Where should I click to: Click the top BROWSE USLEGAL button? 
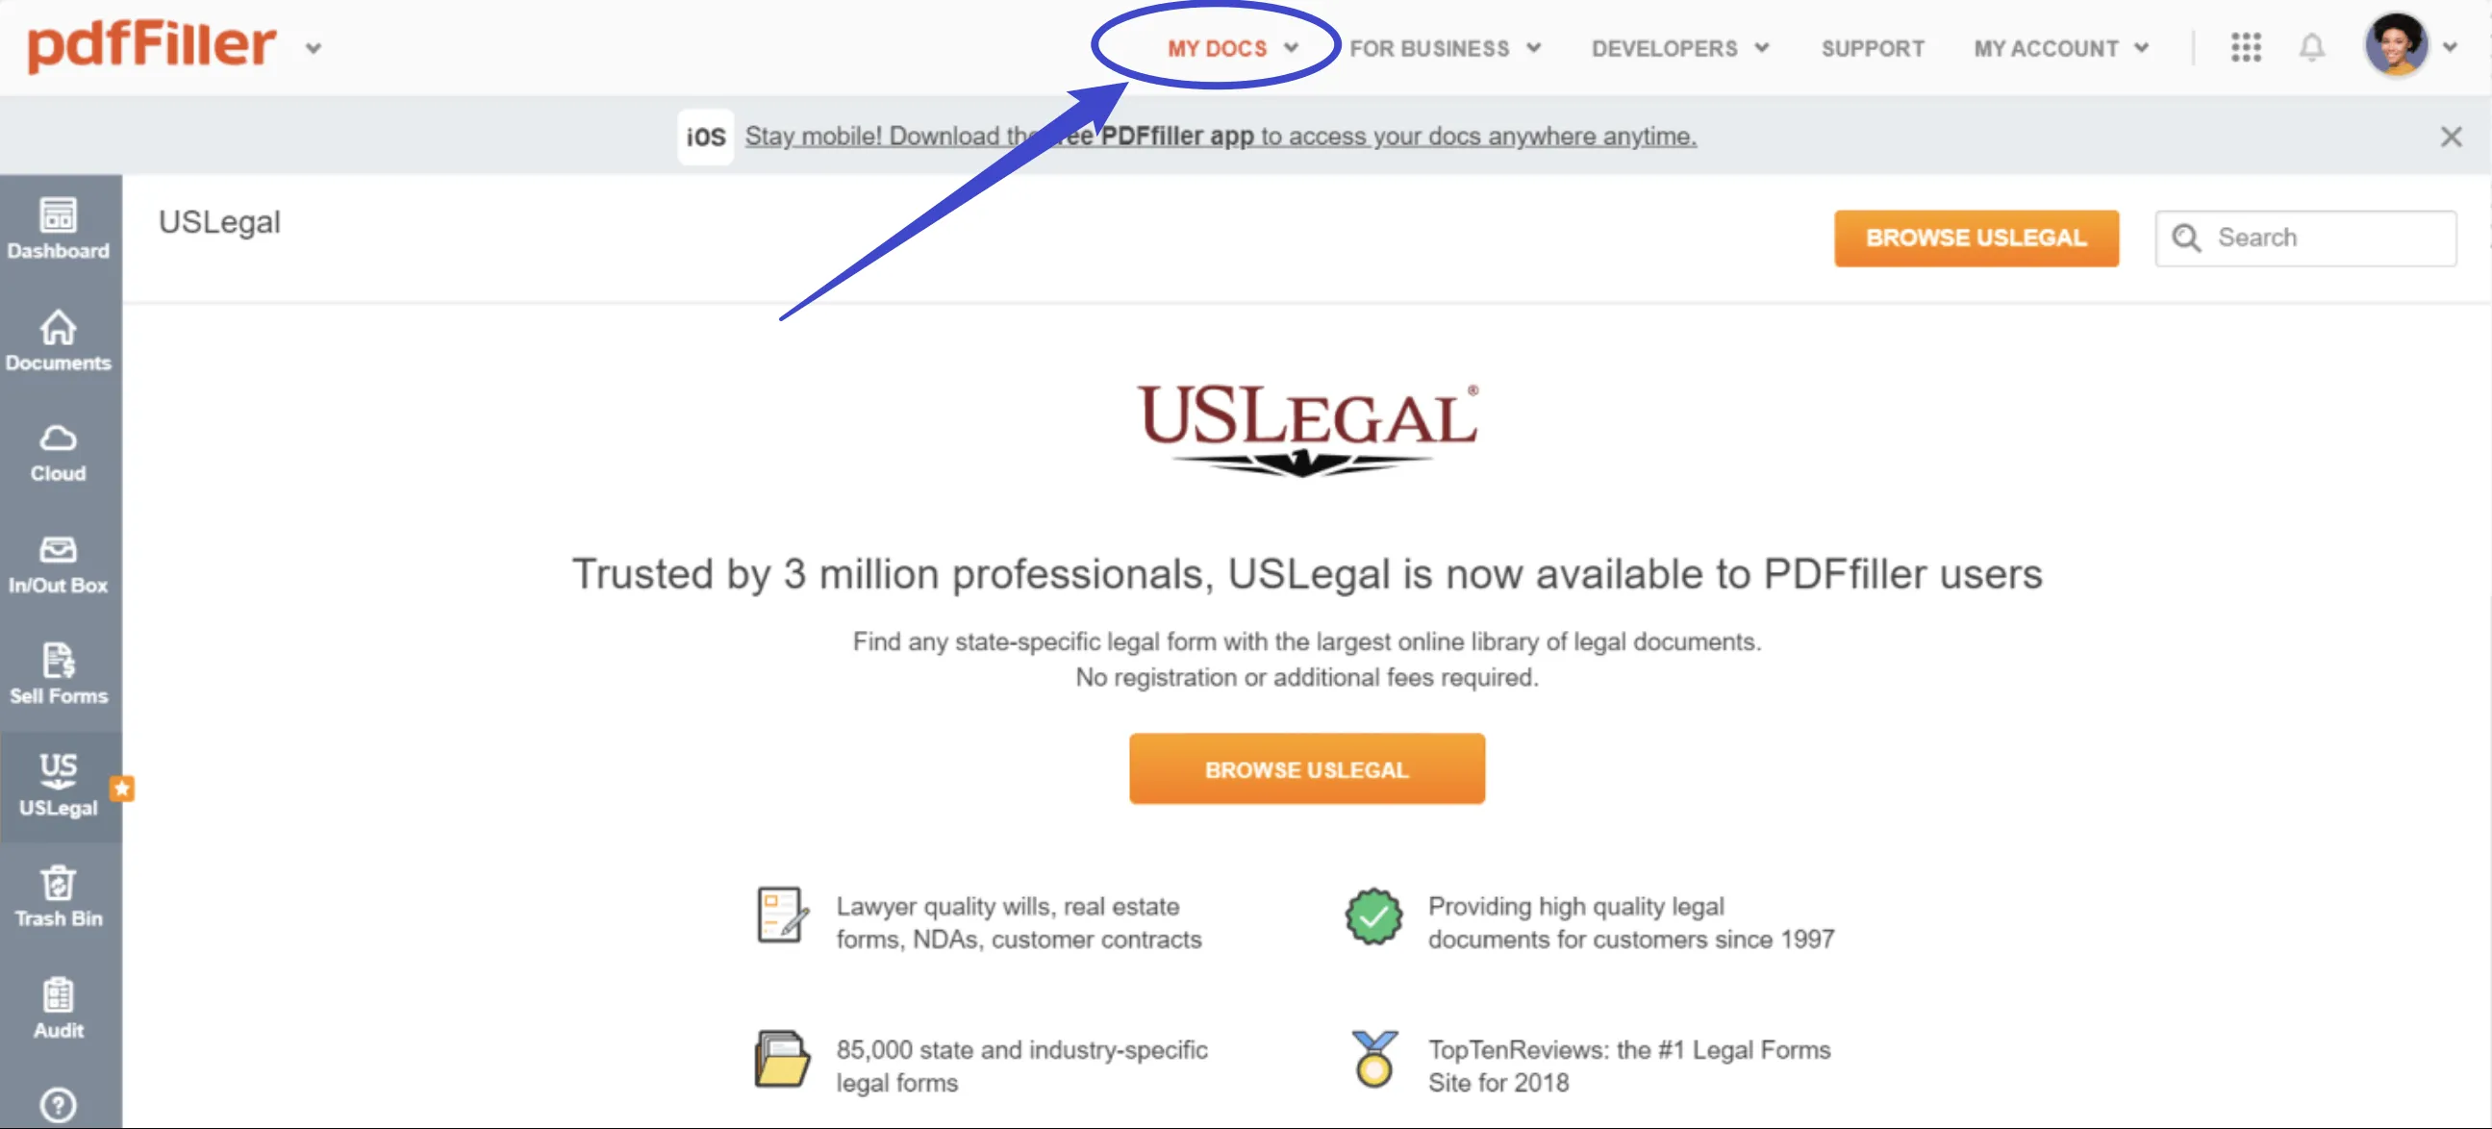(1977, 237)
